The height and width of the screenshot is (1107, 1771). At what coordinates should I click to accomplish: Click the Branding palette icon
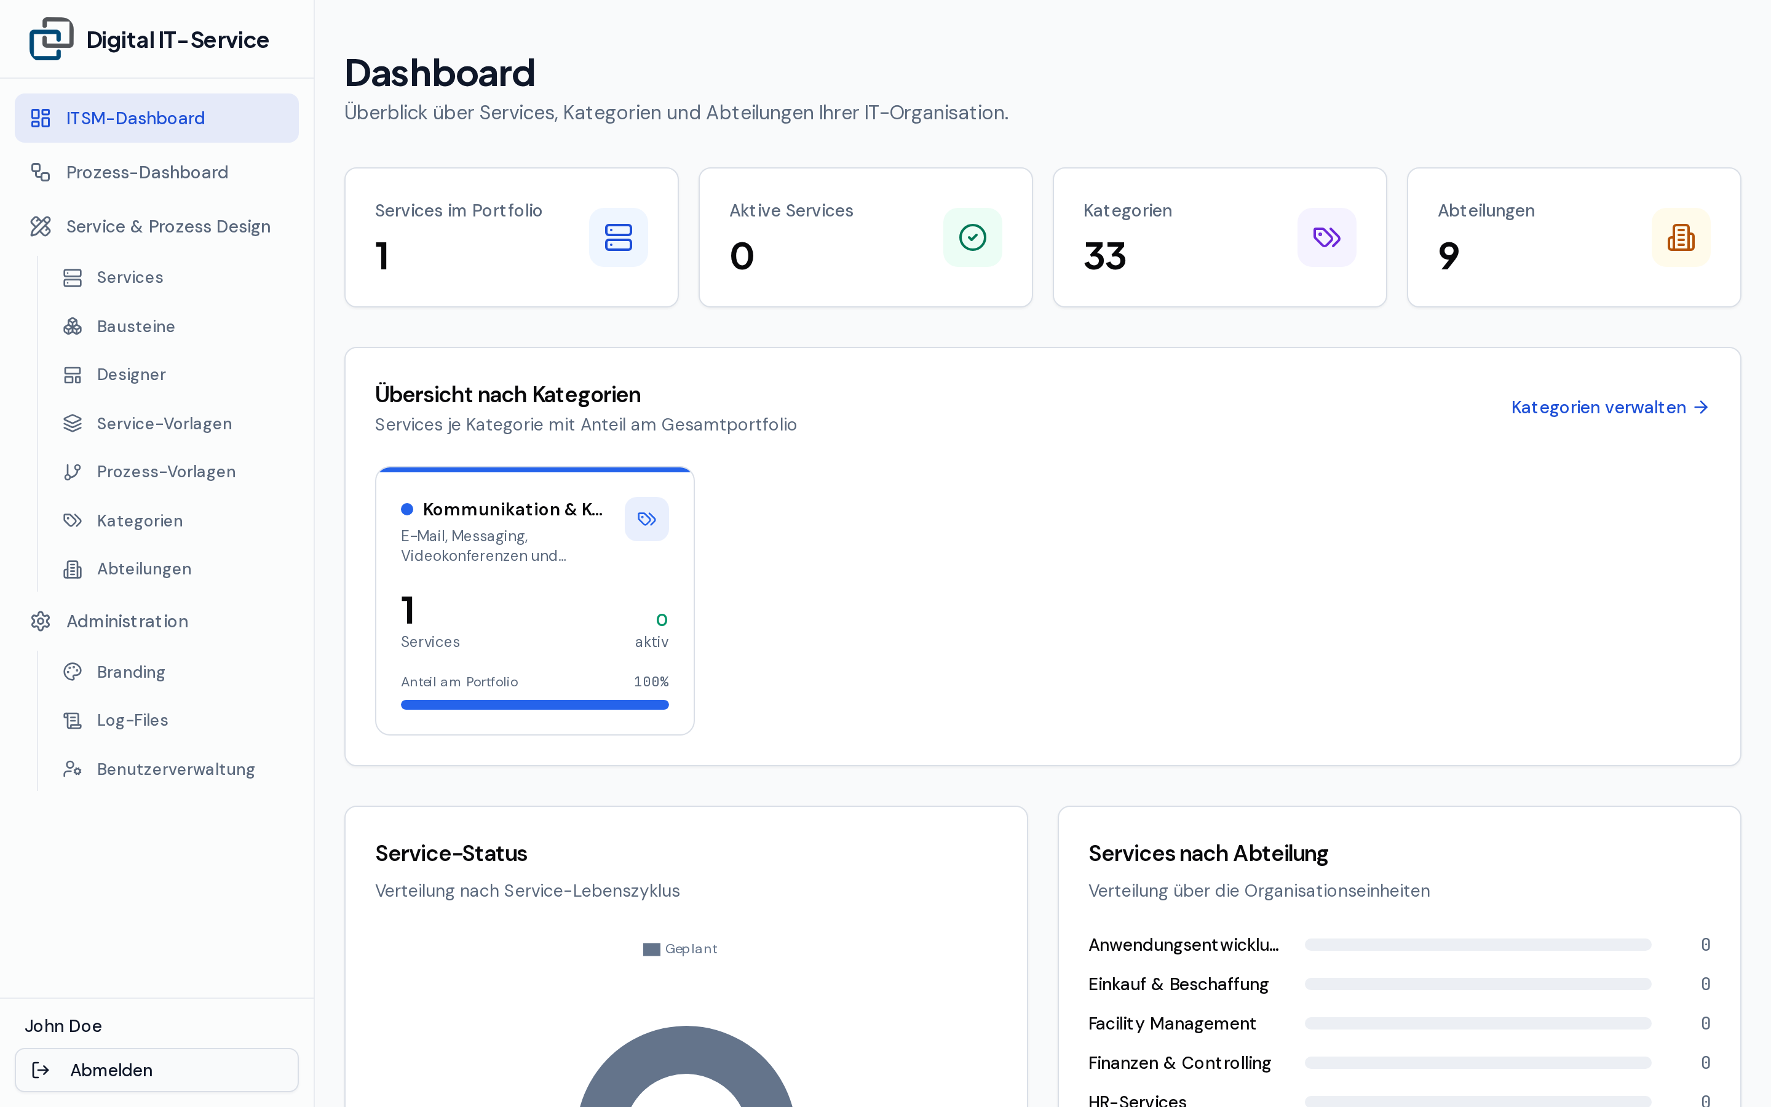point(73,672)
